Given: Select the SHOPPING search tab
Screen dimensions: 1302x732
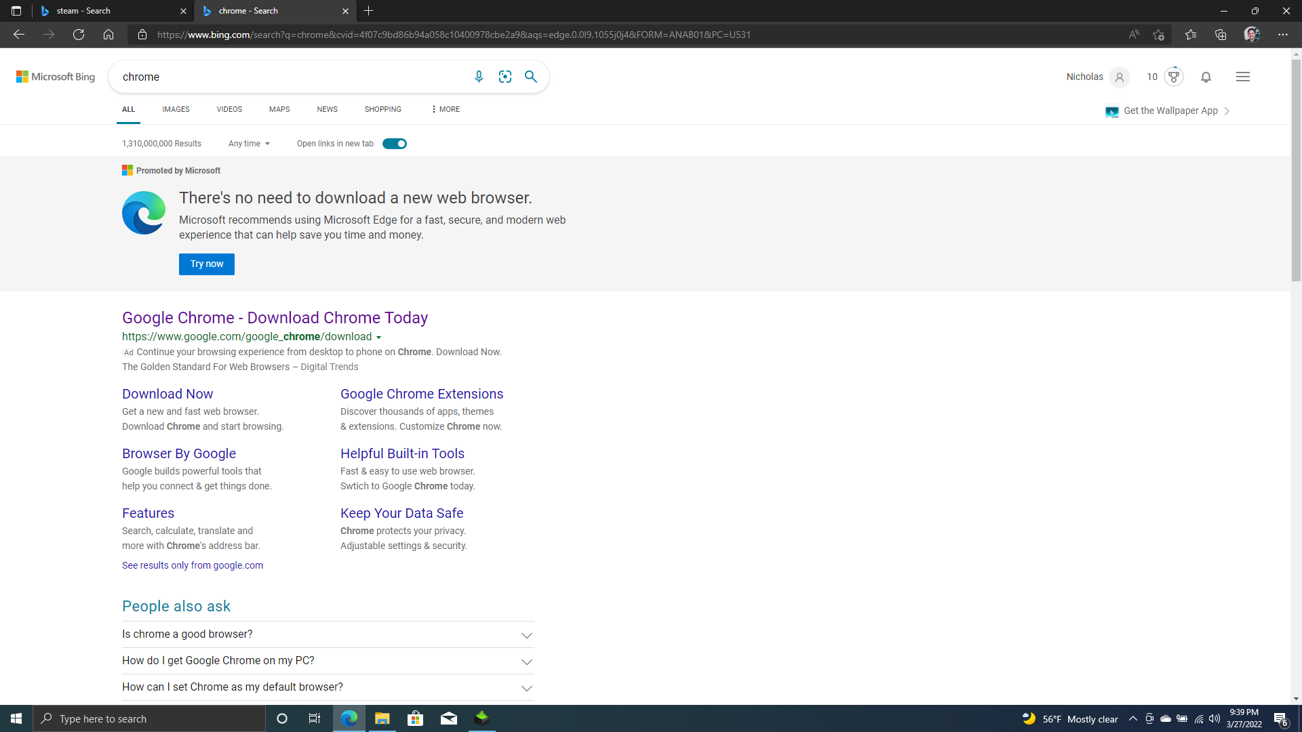Looking at the screenshot, I should tap(382, 109).
